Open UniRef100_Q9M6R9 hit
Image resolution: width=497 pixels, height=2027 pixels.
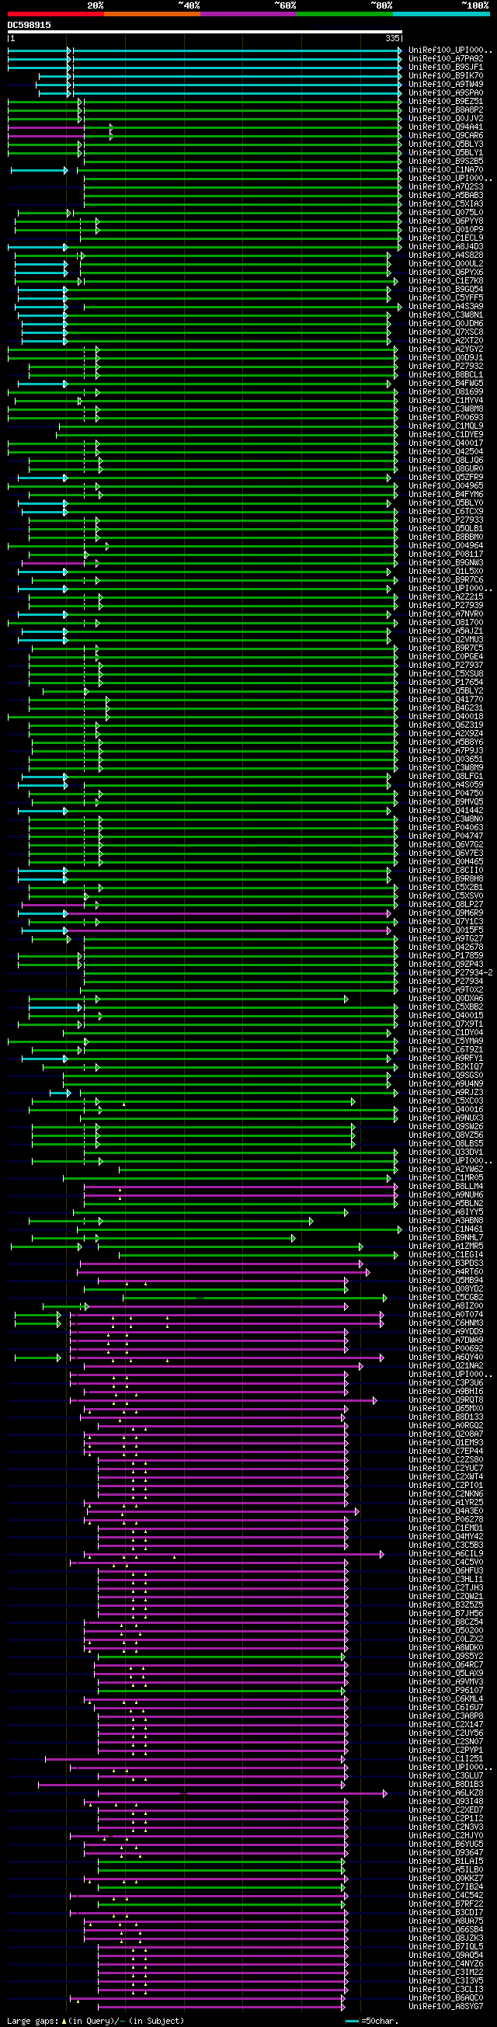coord(446,913)
